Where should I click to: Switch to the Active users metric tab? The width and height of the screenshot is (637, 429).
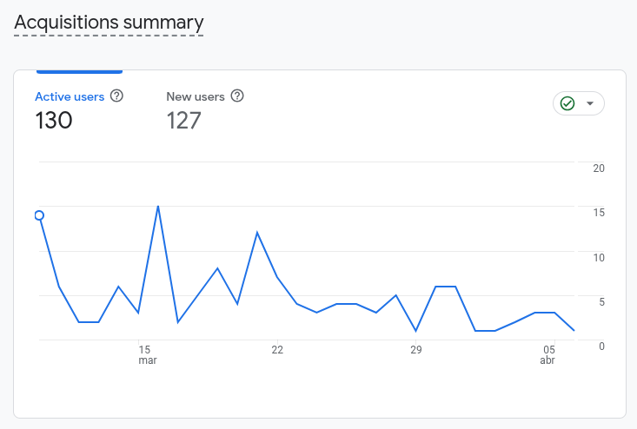coord(70,96)
